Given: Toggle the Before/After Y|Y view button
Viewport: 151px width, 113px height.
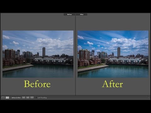Looking at the screenshot, I should coord(7,98).
